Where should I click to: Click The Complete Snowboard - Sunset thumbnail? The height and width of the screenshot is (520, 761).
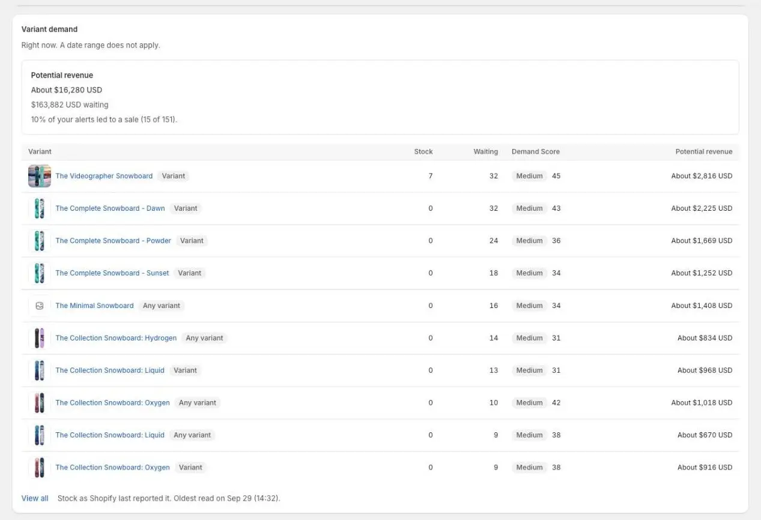pyautogui.click(x=40, y=273)
